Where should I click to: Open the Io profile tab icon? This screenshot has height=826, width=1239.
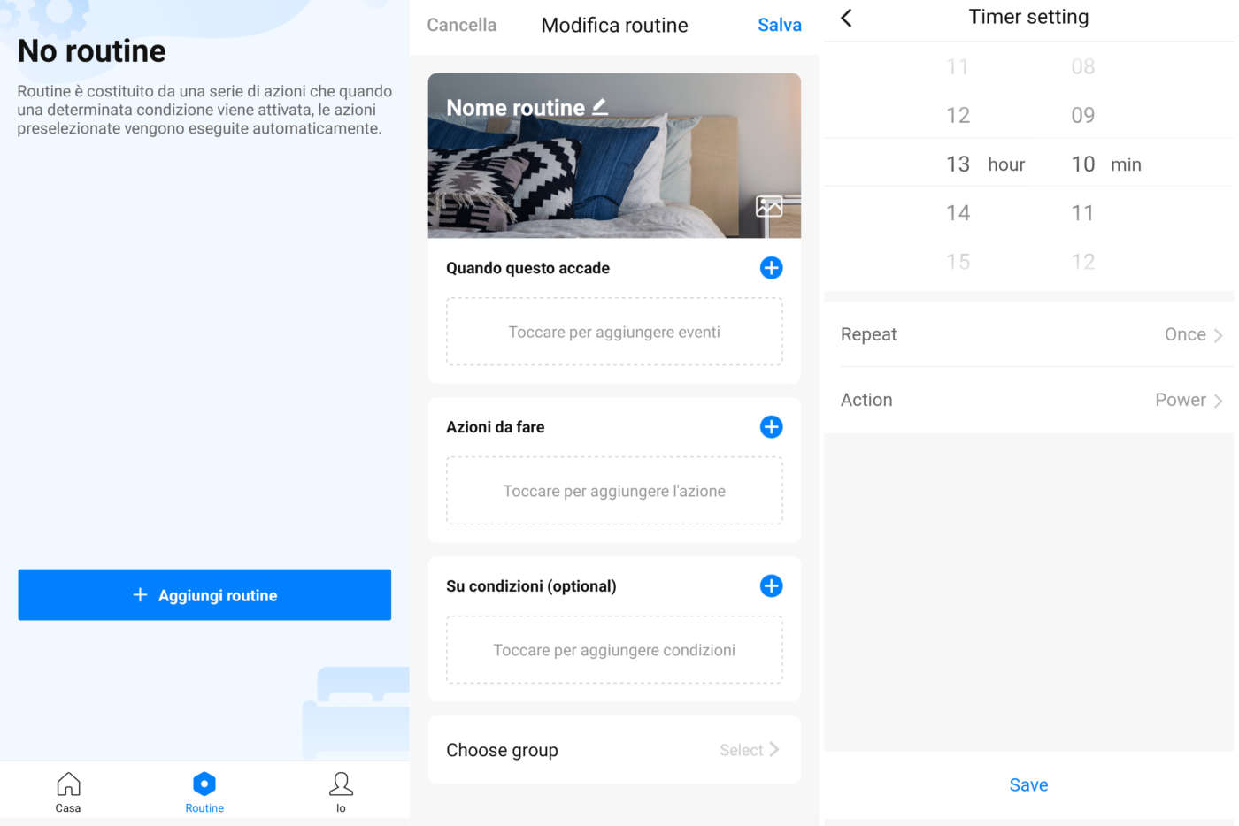click(x=341, y=784)
